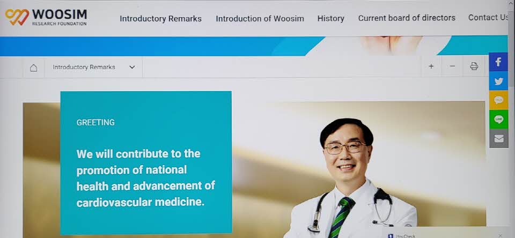Decrease text size with minus icon
Image resolution: width=515 pixels, height=238 pixels.
pos(452,66)
